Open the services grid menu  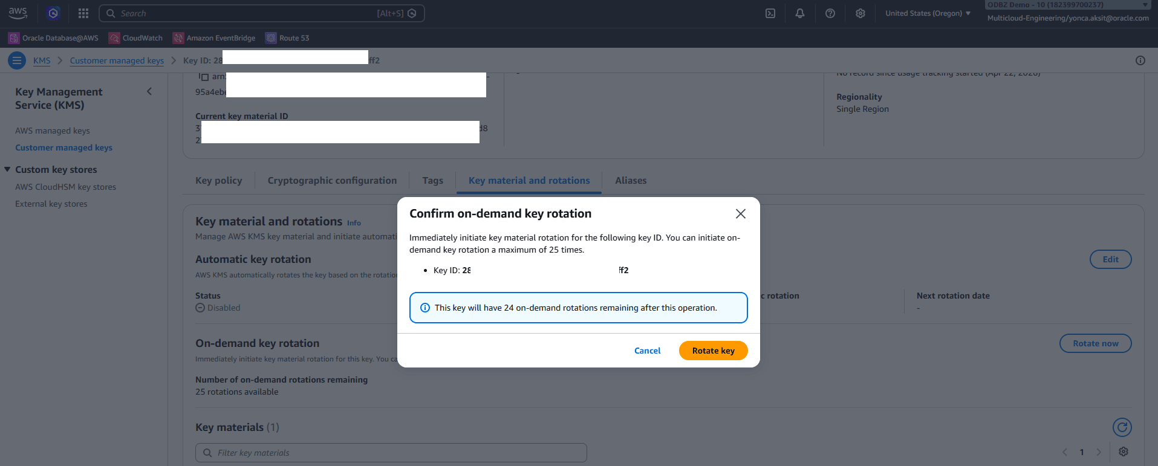pos(83,13)
